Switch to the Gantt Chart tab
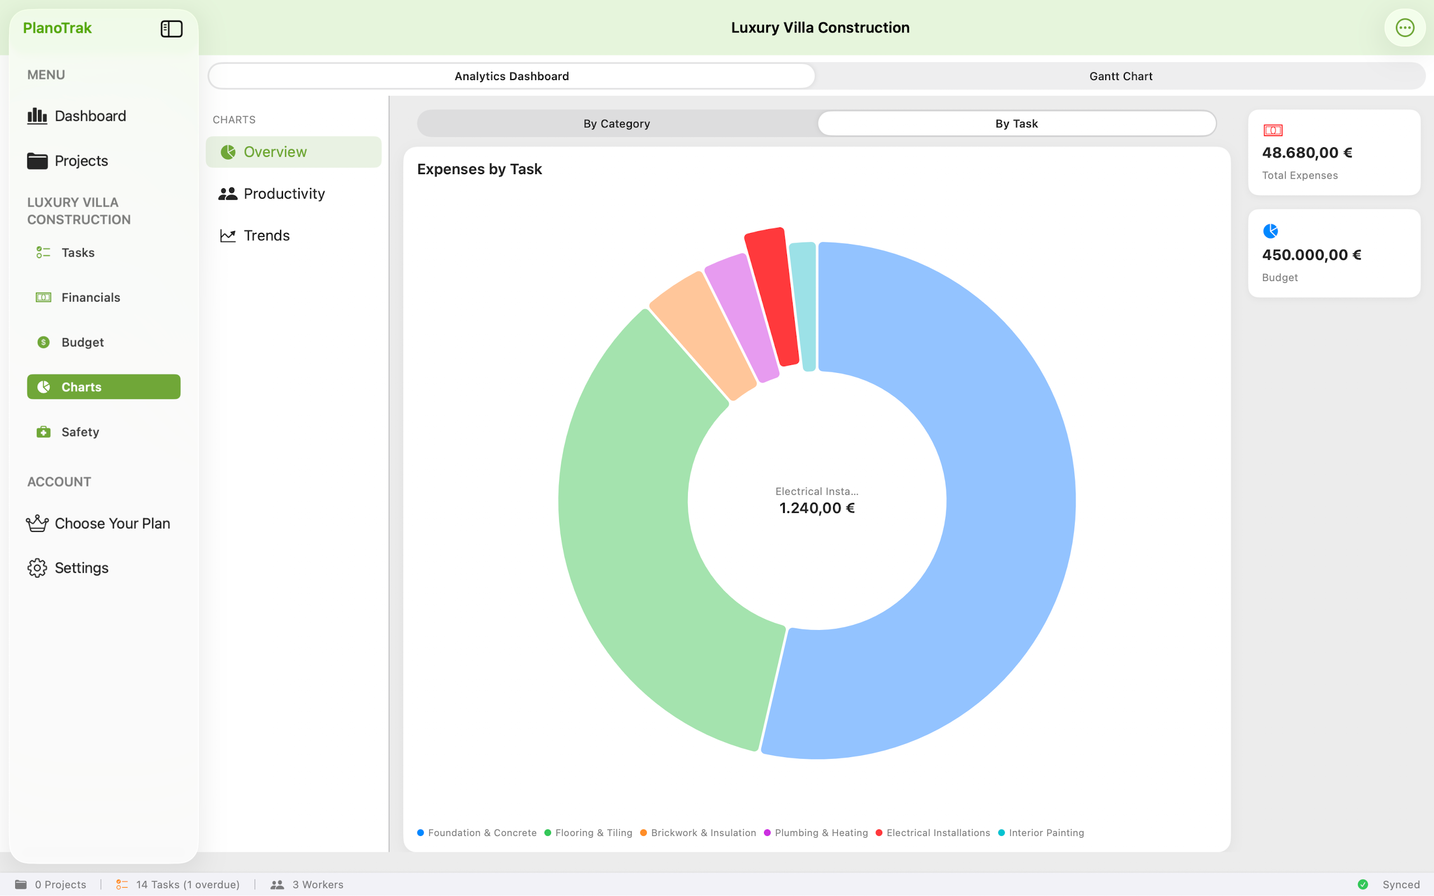Image resolution: width=1434 pixels, height=896 pixels. (x=1120, y=76)
